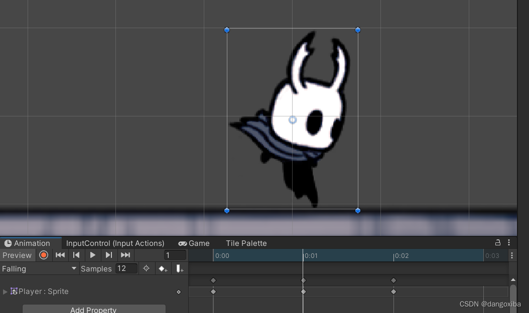Click the current frame number field

(x=175, y=255)
